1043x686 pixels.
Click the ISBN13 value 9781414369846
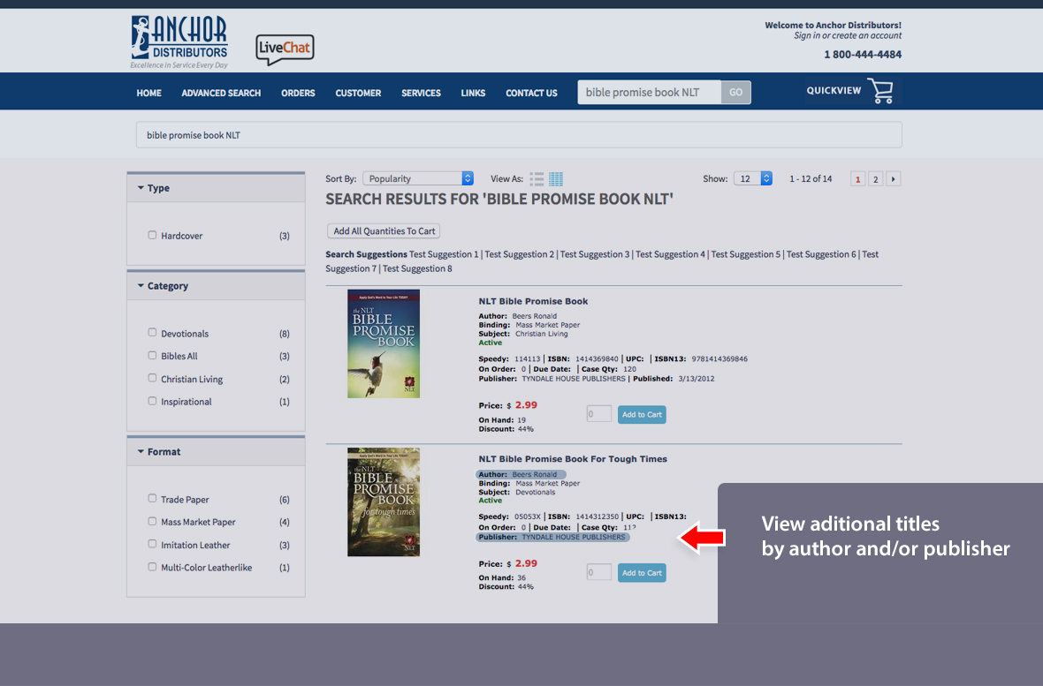[x=719, y=359]
